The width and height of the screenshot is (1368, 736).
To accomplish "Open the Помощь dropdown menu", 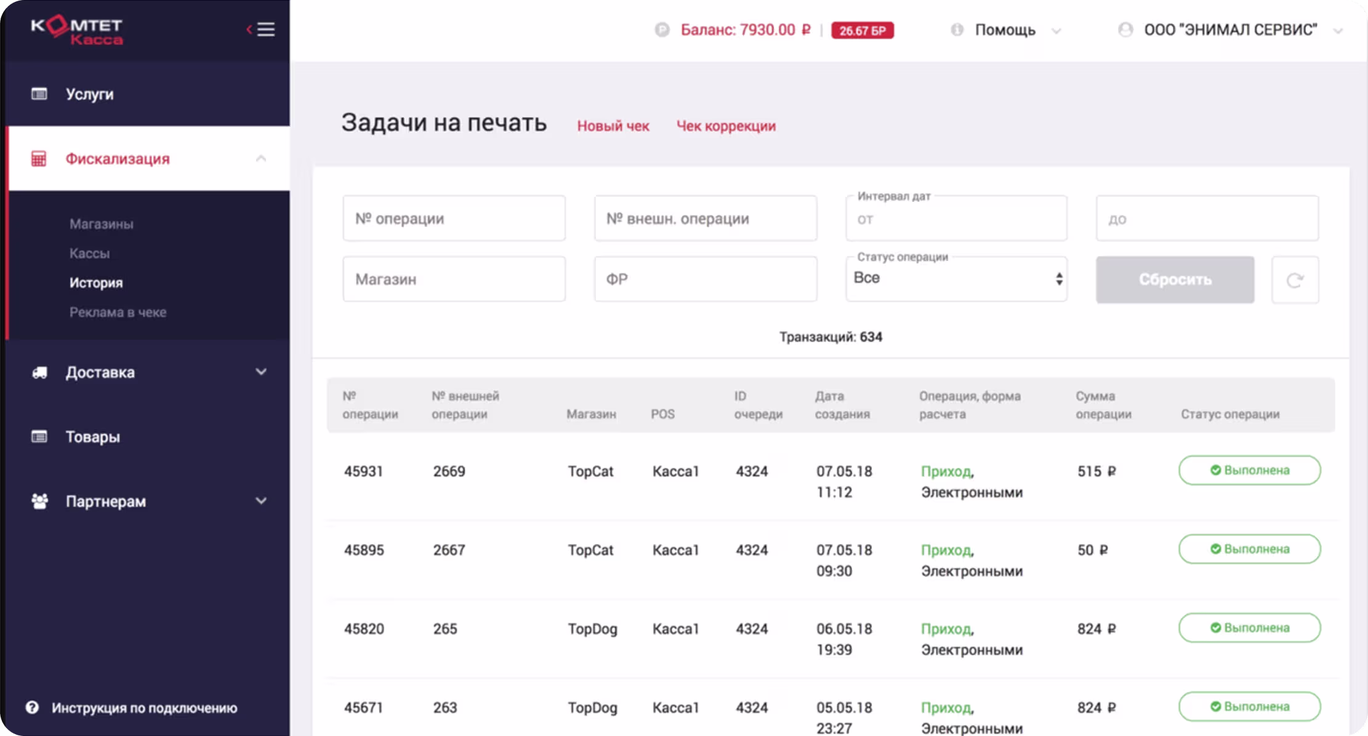I will 1005,30.
